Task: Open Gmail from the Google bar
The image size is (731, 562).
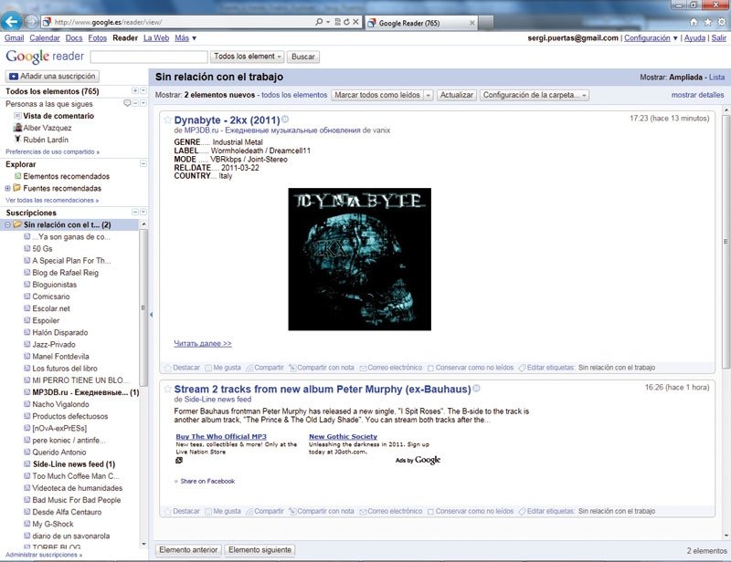Action: pyautogui.click(x=14, y=38)
